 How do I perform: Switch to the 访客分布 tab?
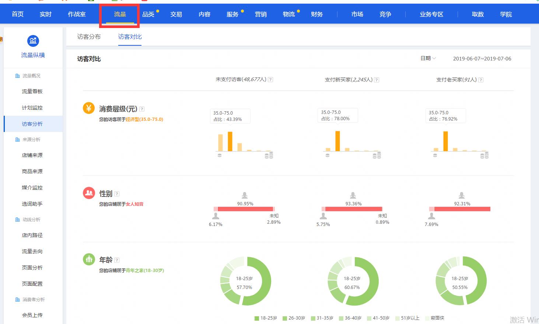pyautogui.click(x=88, y=36)
